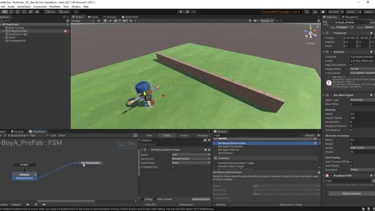Open the Gizmos dropdown
The image size is (375, 211).
coord(267,21)
